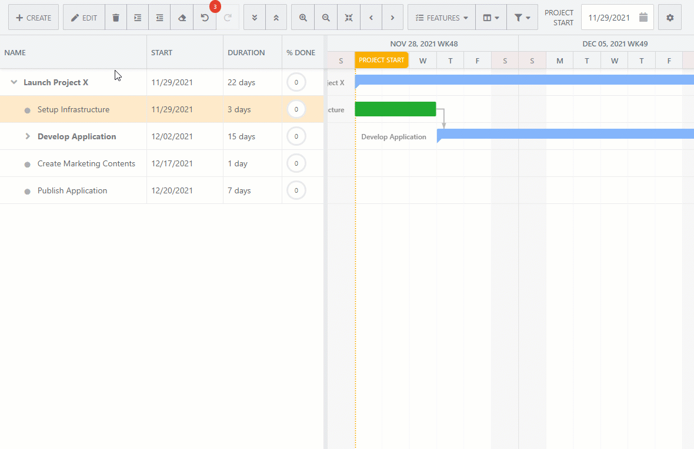
Task: Zoom in on the Gantt timeline
Action: pyautogui.click(x=303, y=18)
